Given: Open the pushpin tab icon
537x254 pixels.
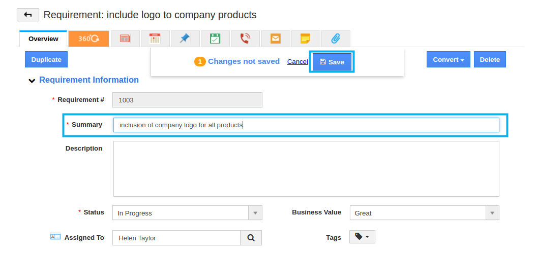Looking at the screenshot, I should [185, 39].
